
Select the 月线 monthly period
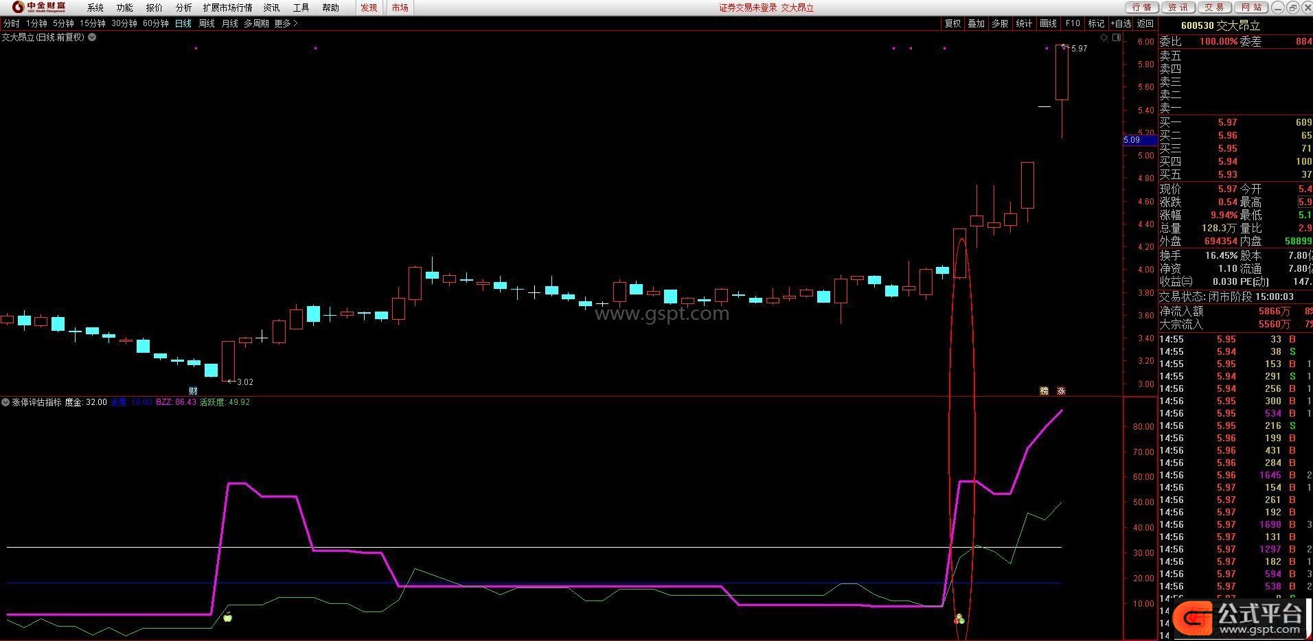pos(229,23)
